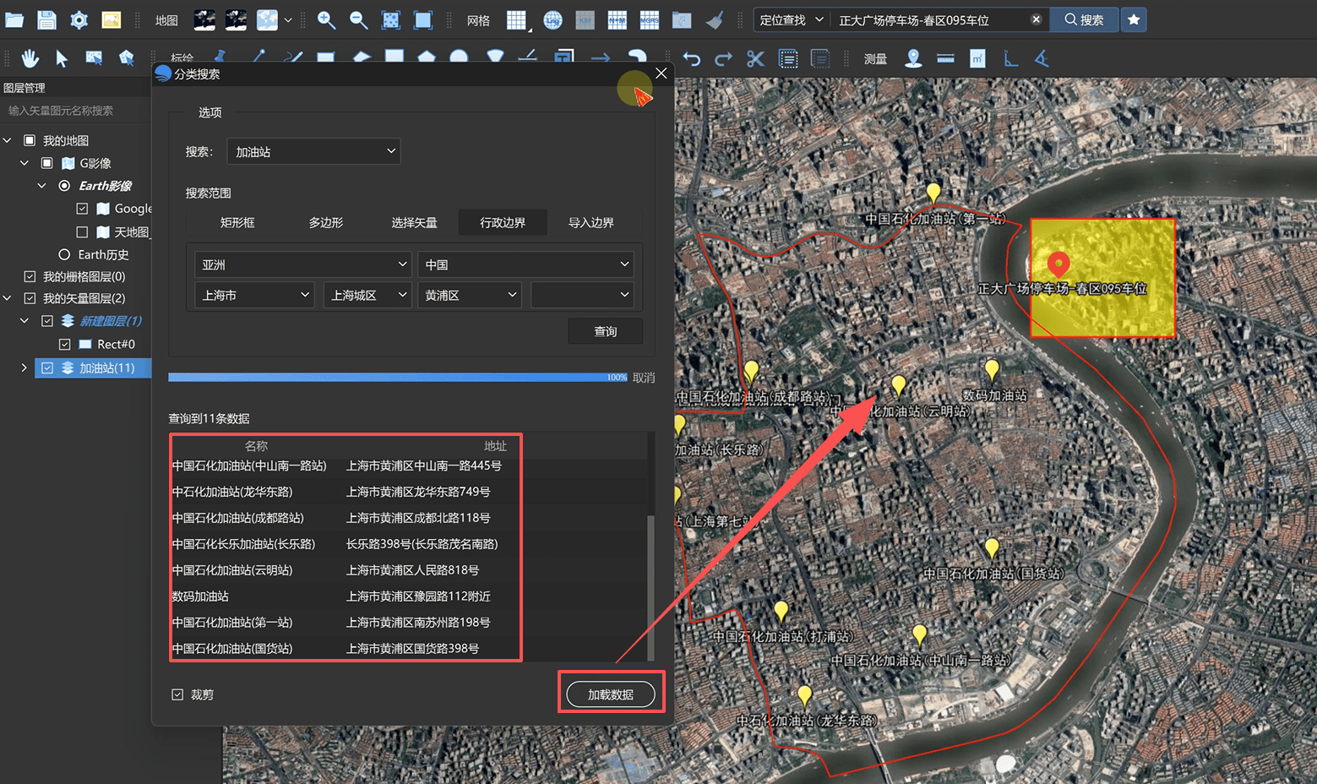The width and height of the screenshot is (1317, 784).
Task: Click the star favorites button
Action: coord(1134,19)
